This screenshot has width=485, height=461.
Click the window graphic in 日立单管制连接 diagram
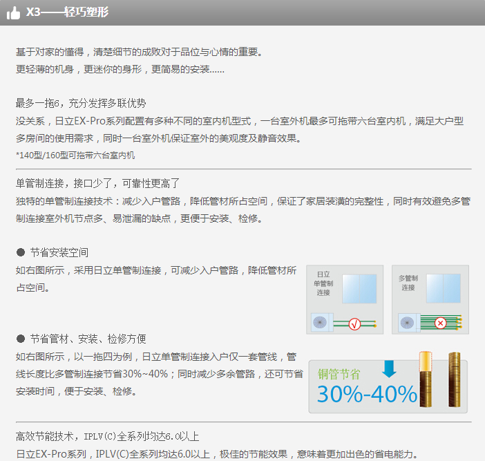(359, 288)
